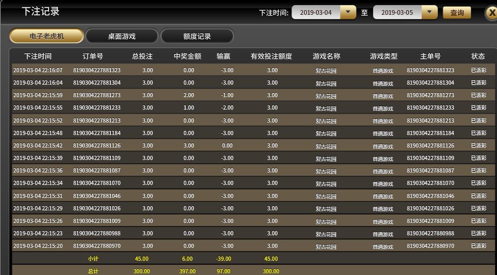This screenshot has height=275, width=497.
Task: Close the betting record window
Action: (x=492, y=13)
